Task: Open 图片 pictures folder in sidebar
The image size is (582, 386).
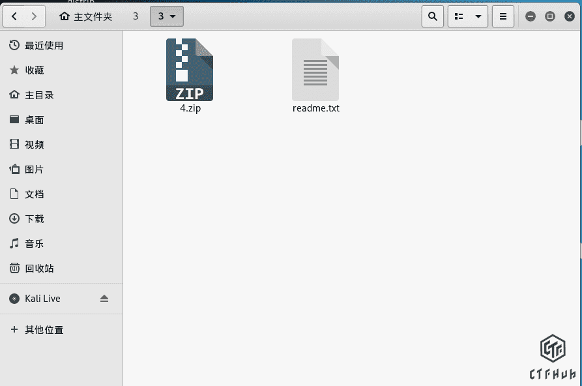Action: click(35, 170)
